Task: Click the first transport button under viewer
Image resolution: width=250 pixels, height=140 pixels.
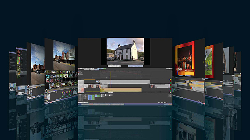Action: [109, 66]
